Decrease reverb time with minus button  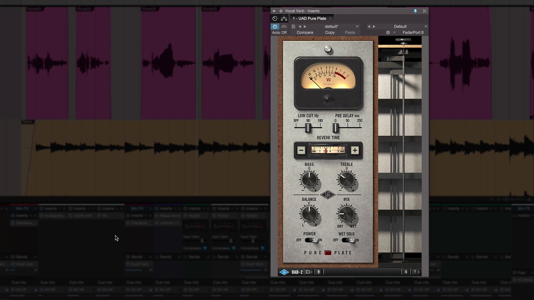(301, 150)
